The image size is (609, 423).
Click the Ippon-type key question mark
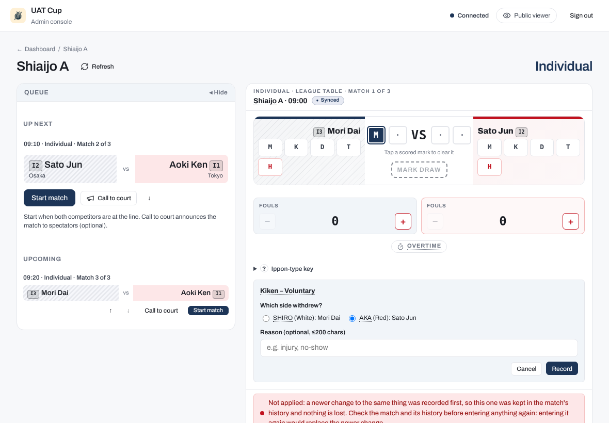coord(264,269)
